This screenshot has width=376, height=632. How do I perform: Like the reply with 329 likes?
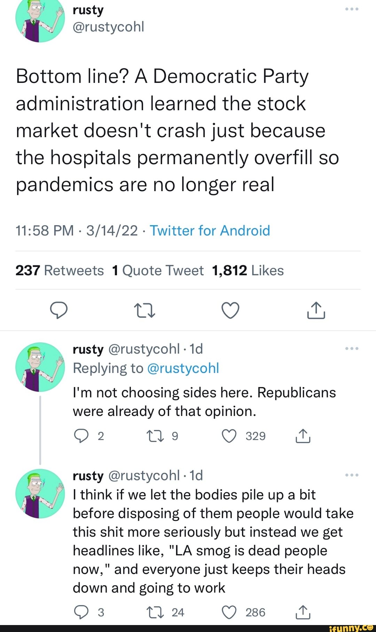(x=229, y=436)
